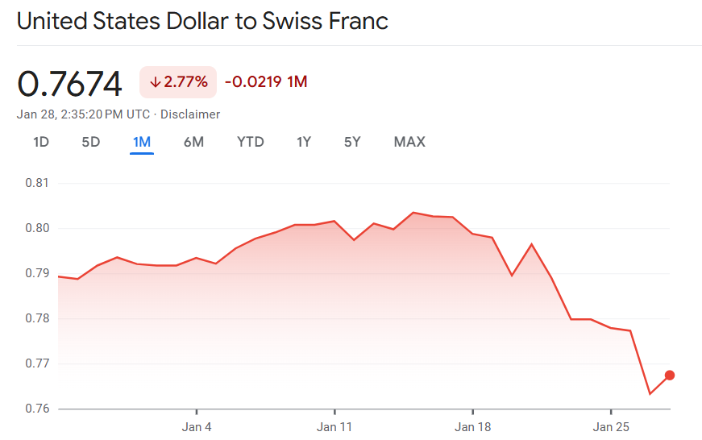Switch to the YTD range
This screenshot has width=702, height=440.
250,143
